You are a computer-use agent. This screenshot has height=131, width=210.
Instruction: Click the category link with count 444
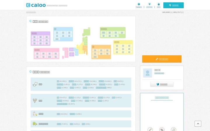pos(83,124)
